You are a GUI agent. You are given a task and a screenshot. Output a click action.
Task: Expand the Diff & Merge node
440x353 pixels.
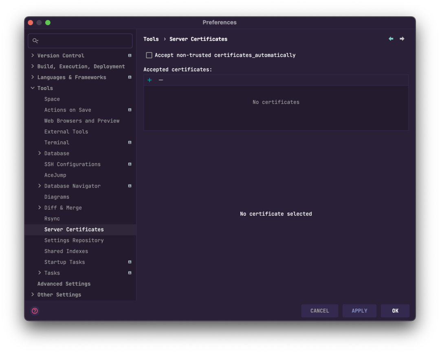pos(40,208)
